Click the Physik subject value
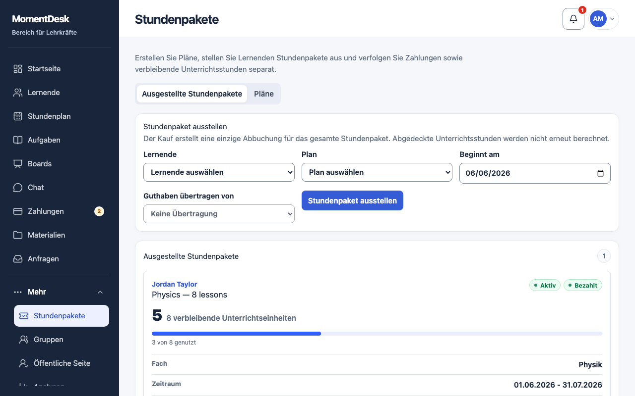The image size is (635, 396). 590,364
